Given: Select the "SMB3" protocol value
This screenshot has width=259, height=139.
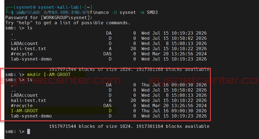Looking at the screenshot, I should pyautogui.click(x=152, y=13).
